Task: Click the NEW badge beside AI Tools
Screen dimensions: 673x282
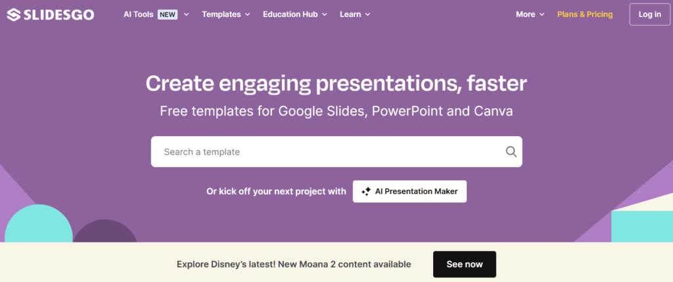Action: [x=168, y=14]
